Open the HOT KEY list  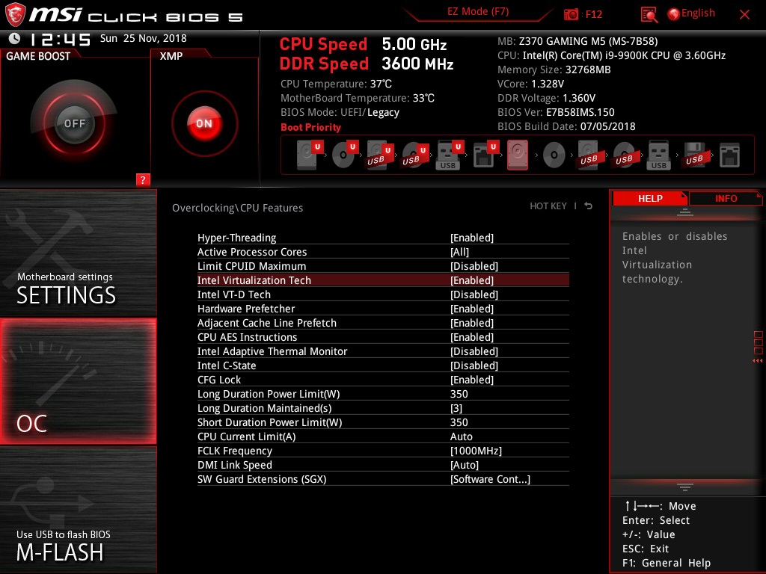click(548, 206)
